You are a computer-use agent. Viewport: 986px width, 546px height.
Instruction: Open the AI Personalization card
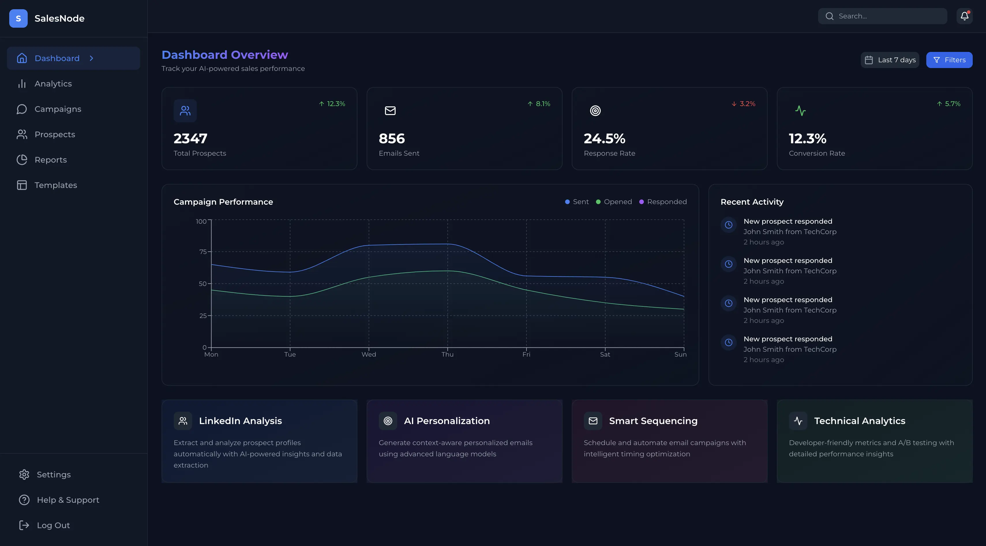pos(464,441)
